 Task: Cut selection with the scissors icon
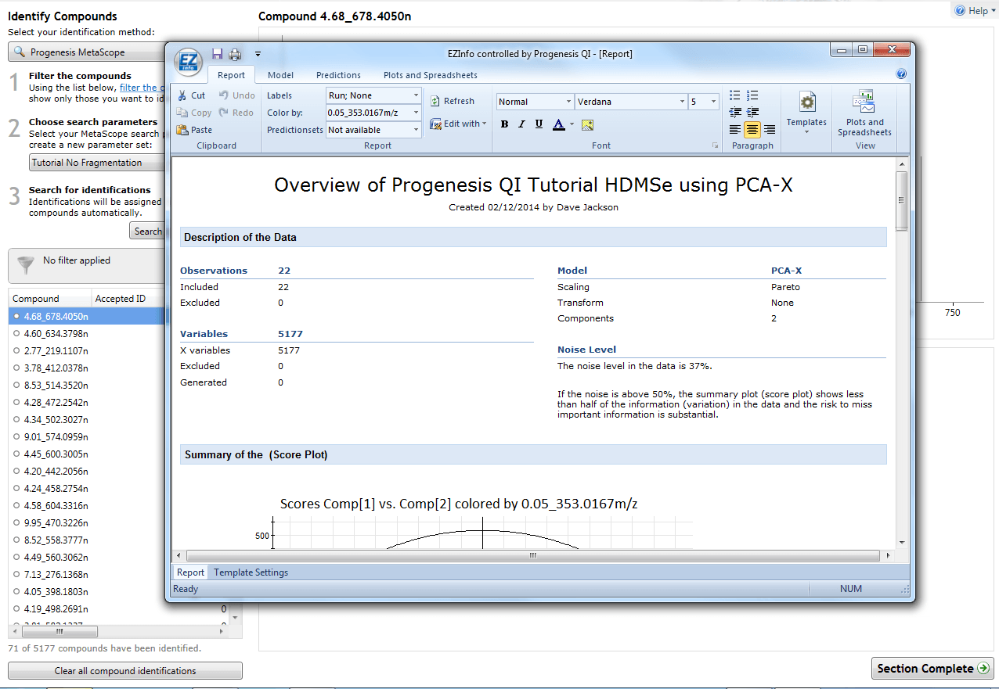182,95
